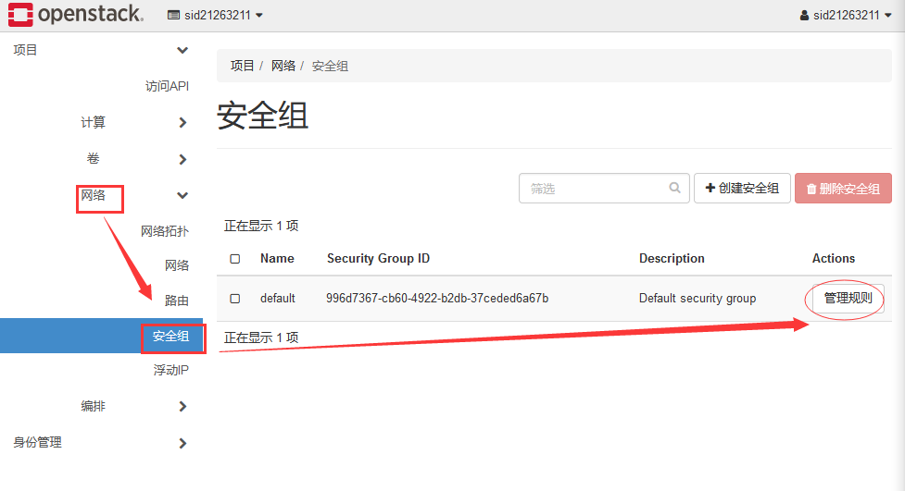Click the Default security group description cell
The width and height of the screenshot is (905, 491).
point(698,298)
